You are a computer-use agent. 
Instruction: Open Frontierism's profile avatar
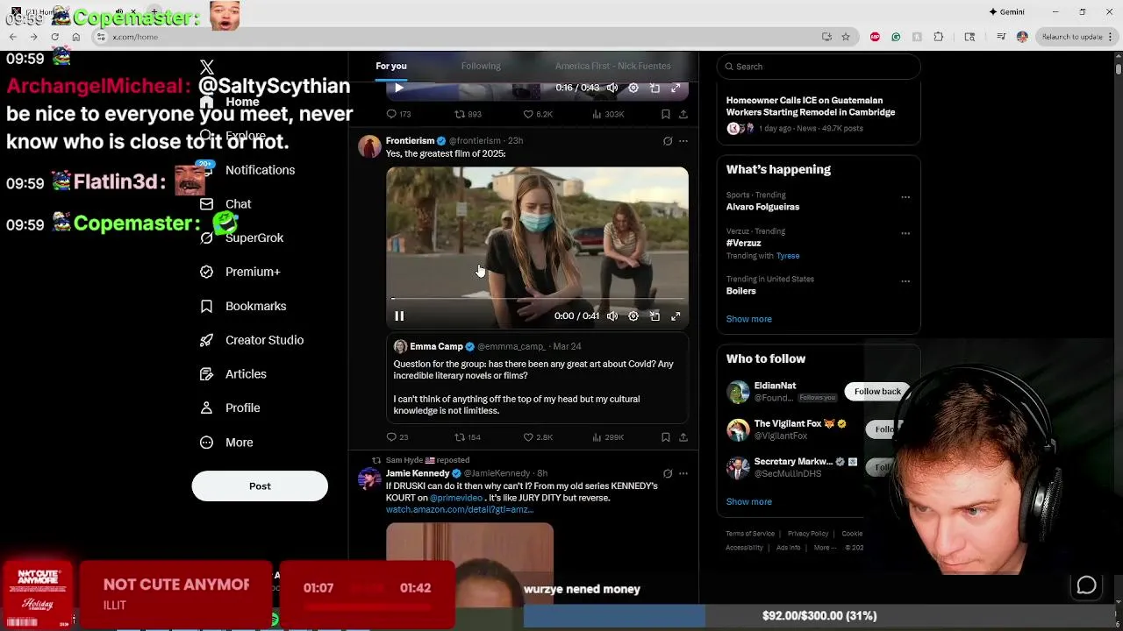(x=369, y=146)
